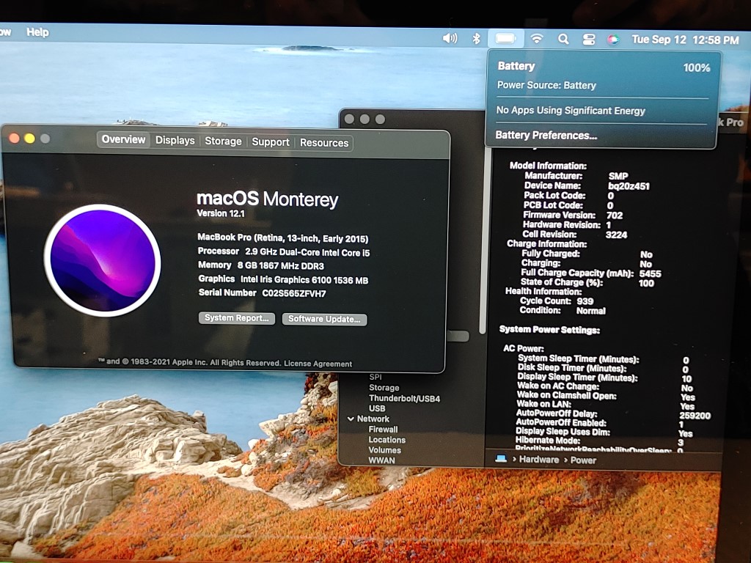Click the Manufacturer value SMP
The image size is (751, 563).
(x=618, y=176)
